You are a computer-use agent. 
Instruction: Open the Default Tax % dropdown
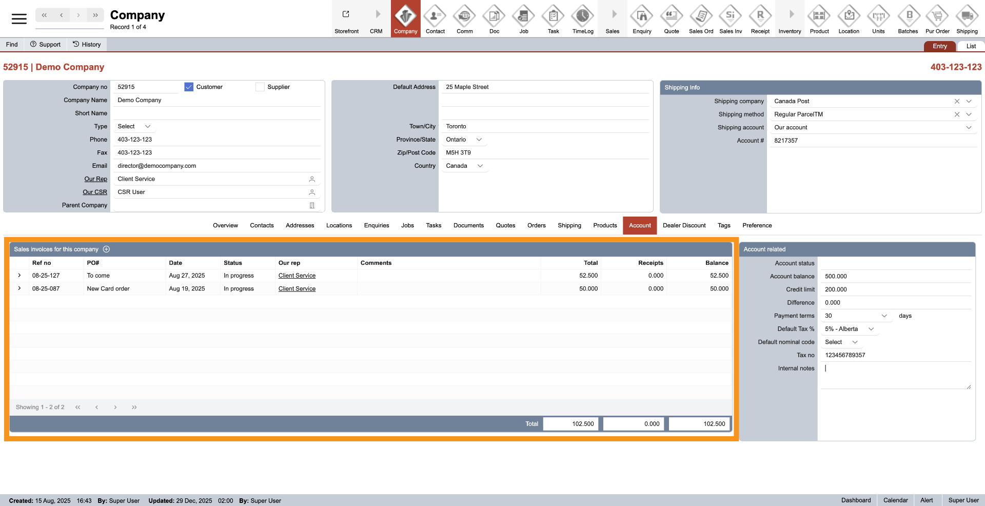pos(871,329)
